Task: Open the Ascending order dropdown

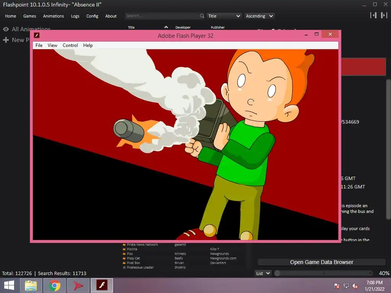Action: (x=259, y=16)
